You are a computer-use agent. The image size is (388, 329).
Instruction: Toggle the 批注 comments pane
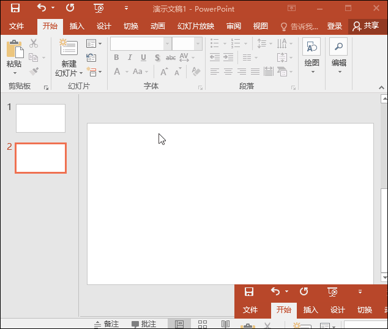point(144,324)
